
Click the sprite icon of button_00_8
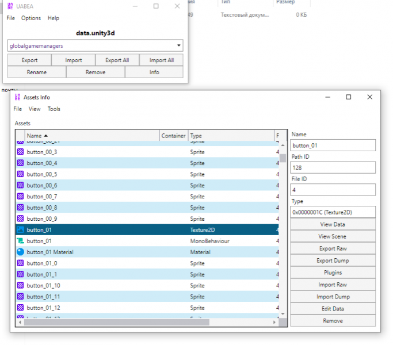[x=20, y=208]
